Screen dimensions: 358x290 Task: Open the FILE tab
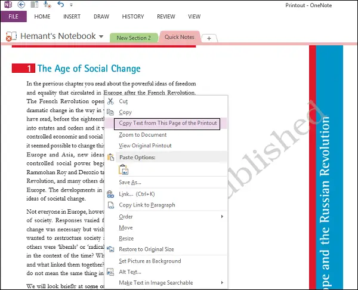(x=14, y=17)
